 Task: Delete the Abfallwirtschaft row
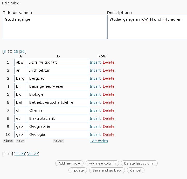[109, 62]
